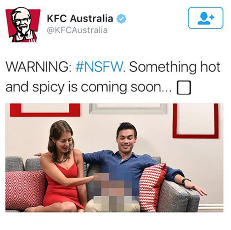Click the red frame on the right wall
Image resolution: width=231 pixels, height=230 pixels.
pos(196,121)
